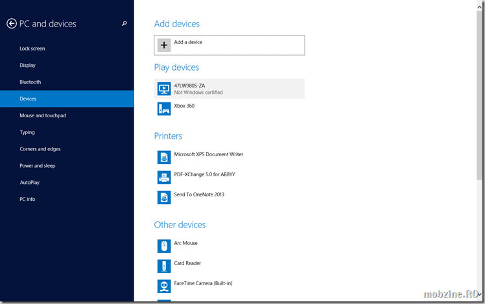The width and height of the screenshot is (485, 304).
Task: Open the search magnifier icon
Action: tap(124, 23)
